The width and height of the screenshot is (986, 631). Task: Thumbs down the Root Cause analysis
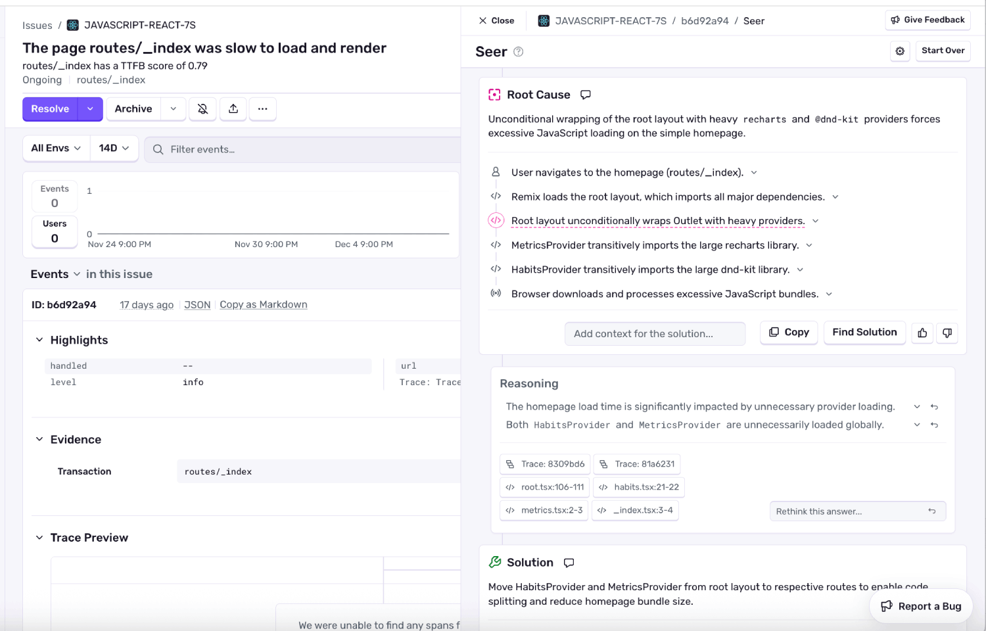pyautogui.click(x=947, y=333)
